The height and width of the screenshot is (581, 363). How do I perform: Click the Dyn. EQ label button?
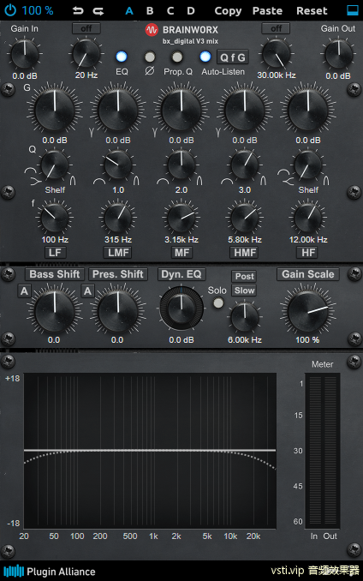pyautogui.click(x=181, y=274)
